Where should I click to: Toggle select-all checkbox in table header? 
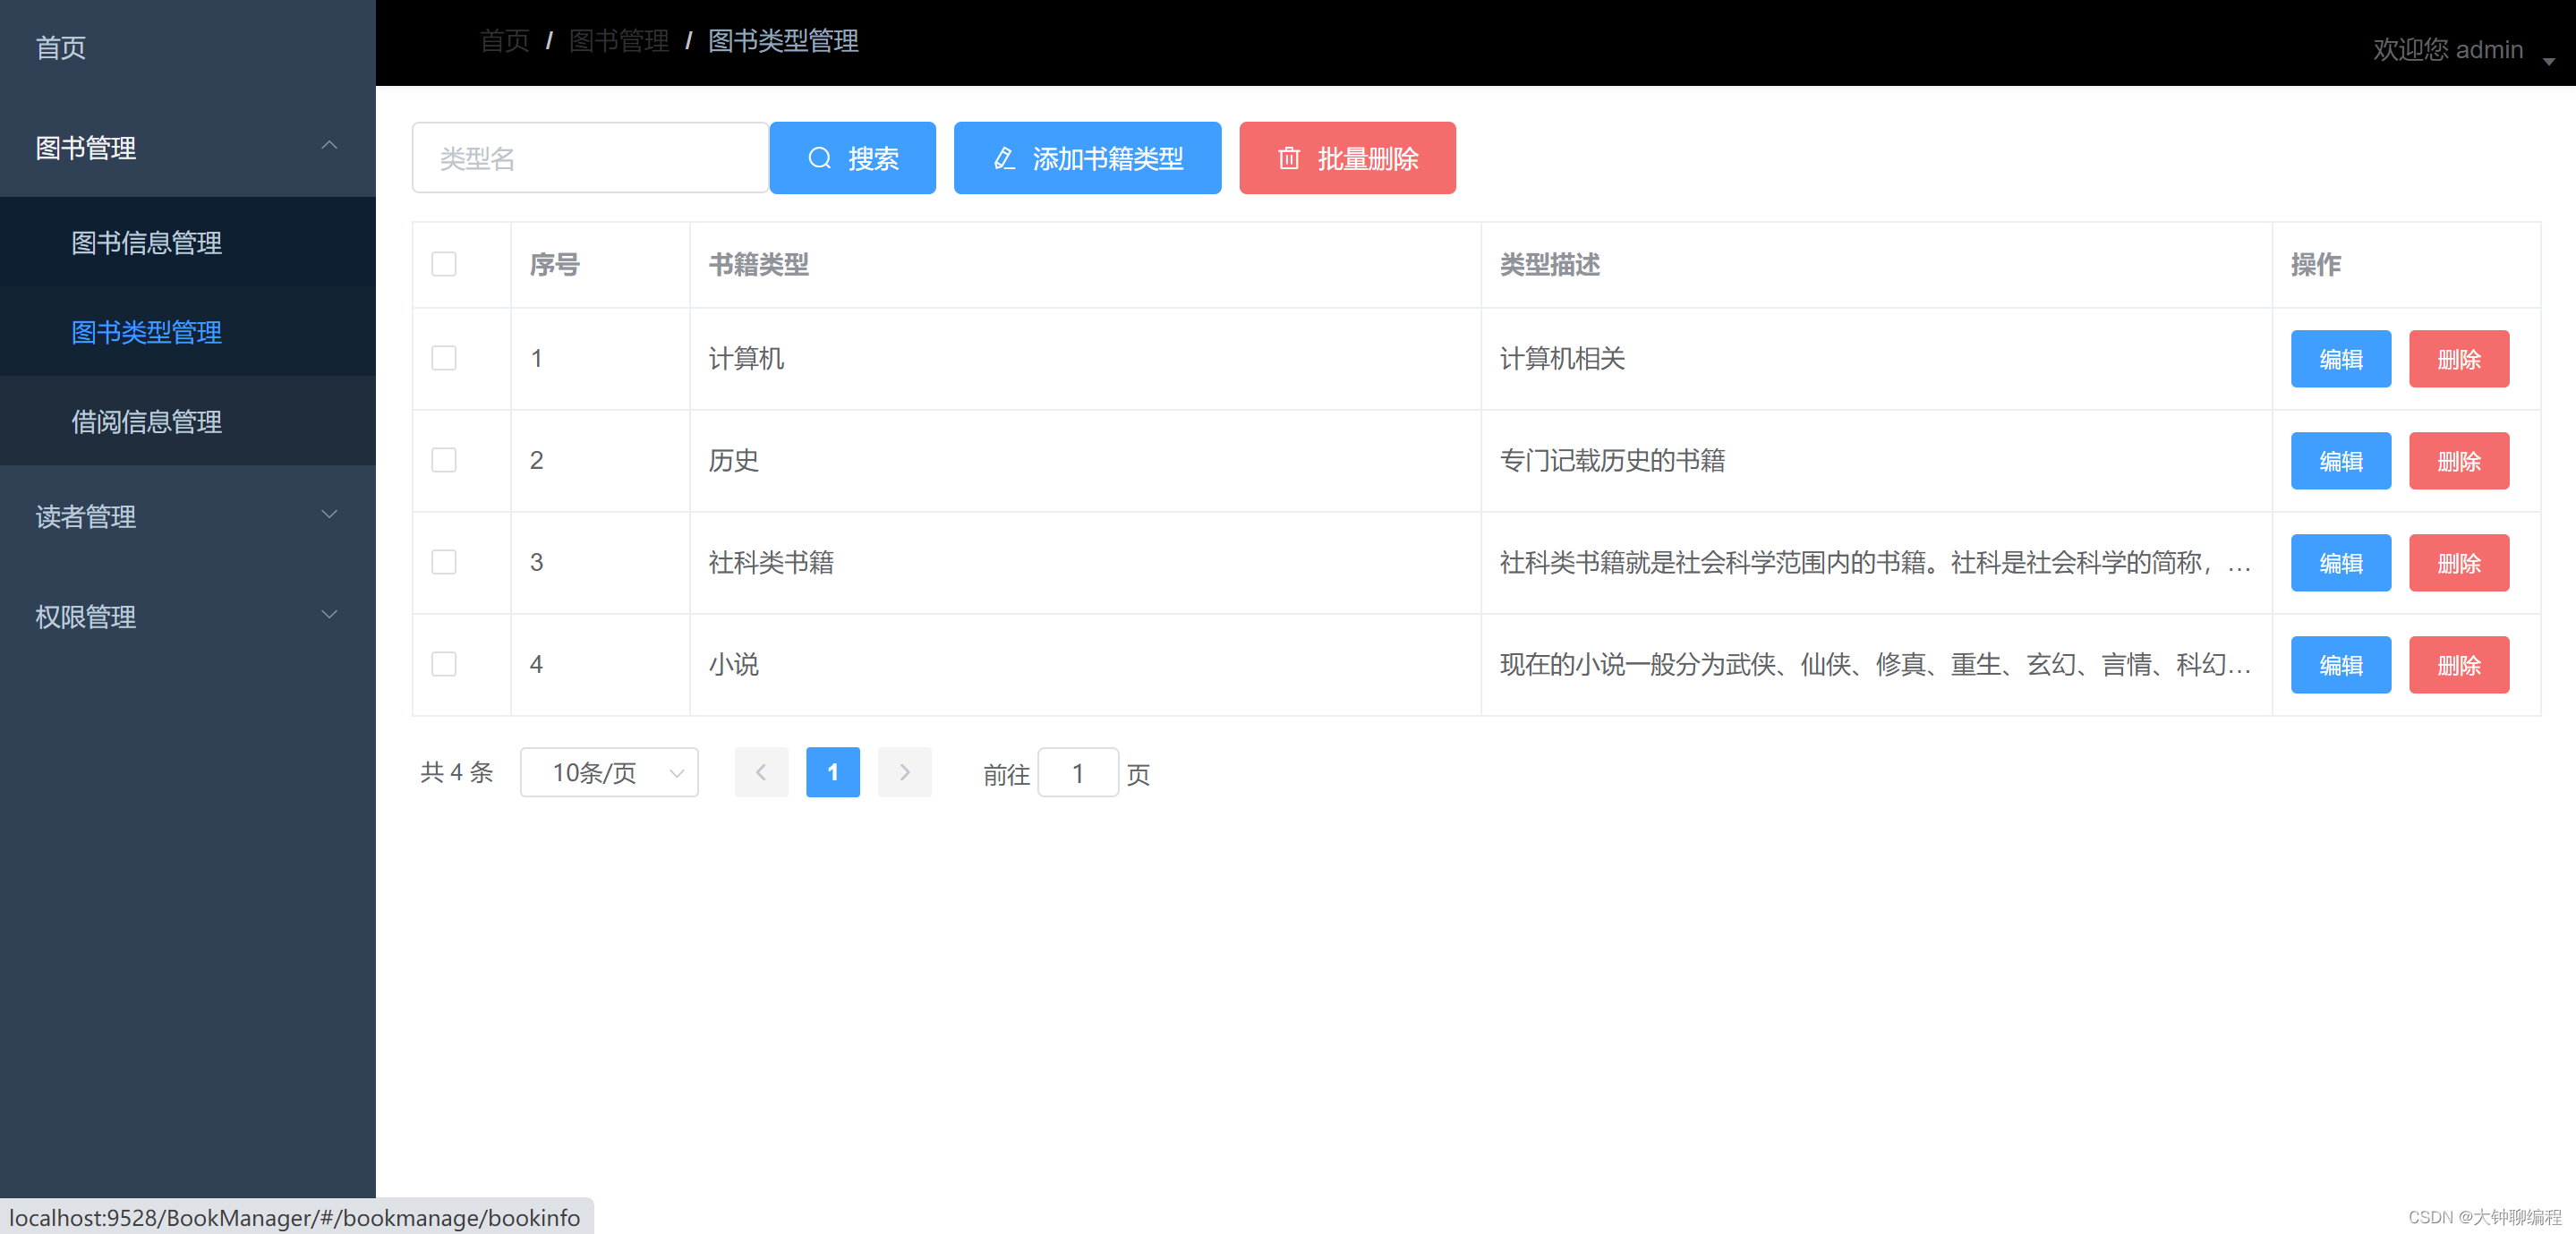[444, 264]
